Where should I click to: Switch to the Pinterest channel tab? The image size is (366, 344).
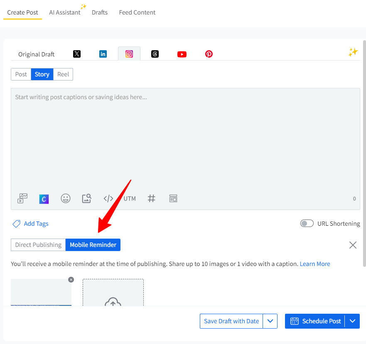[x=209, y=54]
